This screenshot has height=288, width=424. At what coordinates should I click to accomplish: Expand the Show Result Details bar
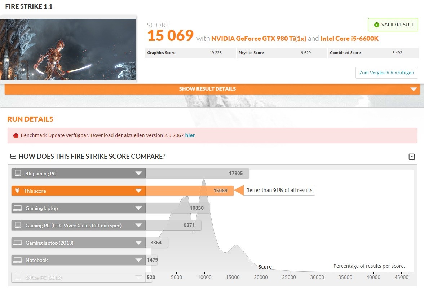(212, 89)
